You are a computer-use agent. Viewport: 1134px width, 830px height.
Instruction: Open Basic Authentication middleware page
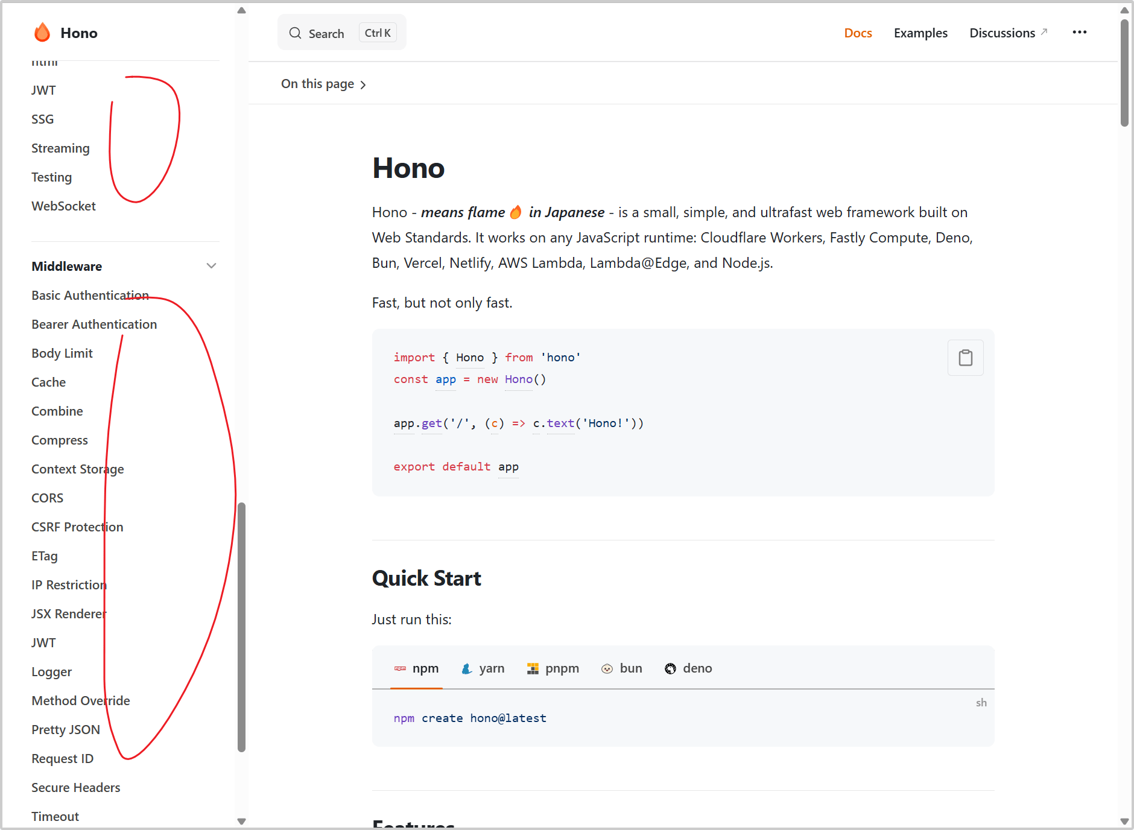[90, 296]
